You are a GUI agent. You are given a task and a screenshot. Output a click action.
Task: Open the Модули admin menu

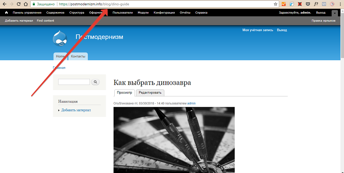(x=143, y=13)
